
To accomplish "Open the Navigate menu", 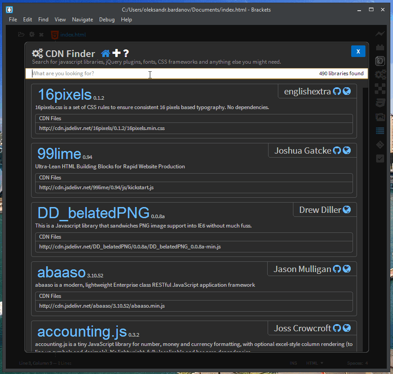I will click(x=82, y=20).
